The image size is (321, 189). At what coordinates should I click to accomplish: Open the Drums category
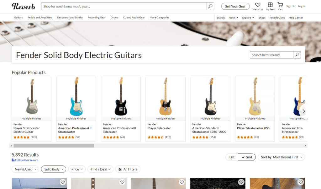pos(114,17)
